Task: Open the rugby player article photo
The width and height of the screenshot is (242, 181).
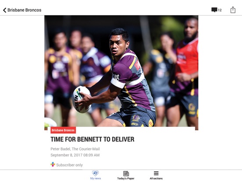Action: click(121, 71)
